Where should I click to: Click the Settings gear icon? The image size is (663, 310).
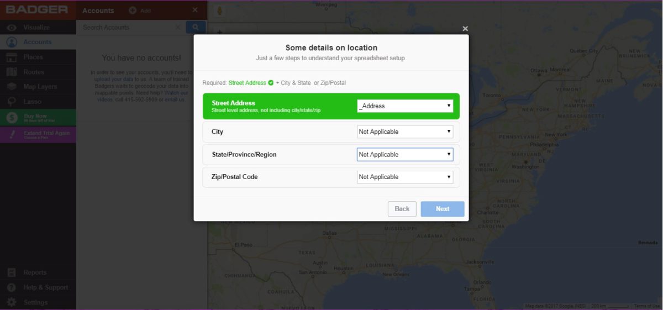pyautogui.click(x=12, y=302)
